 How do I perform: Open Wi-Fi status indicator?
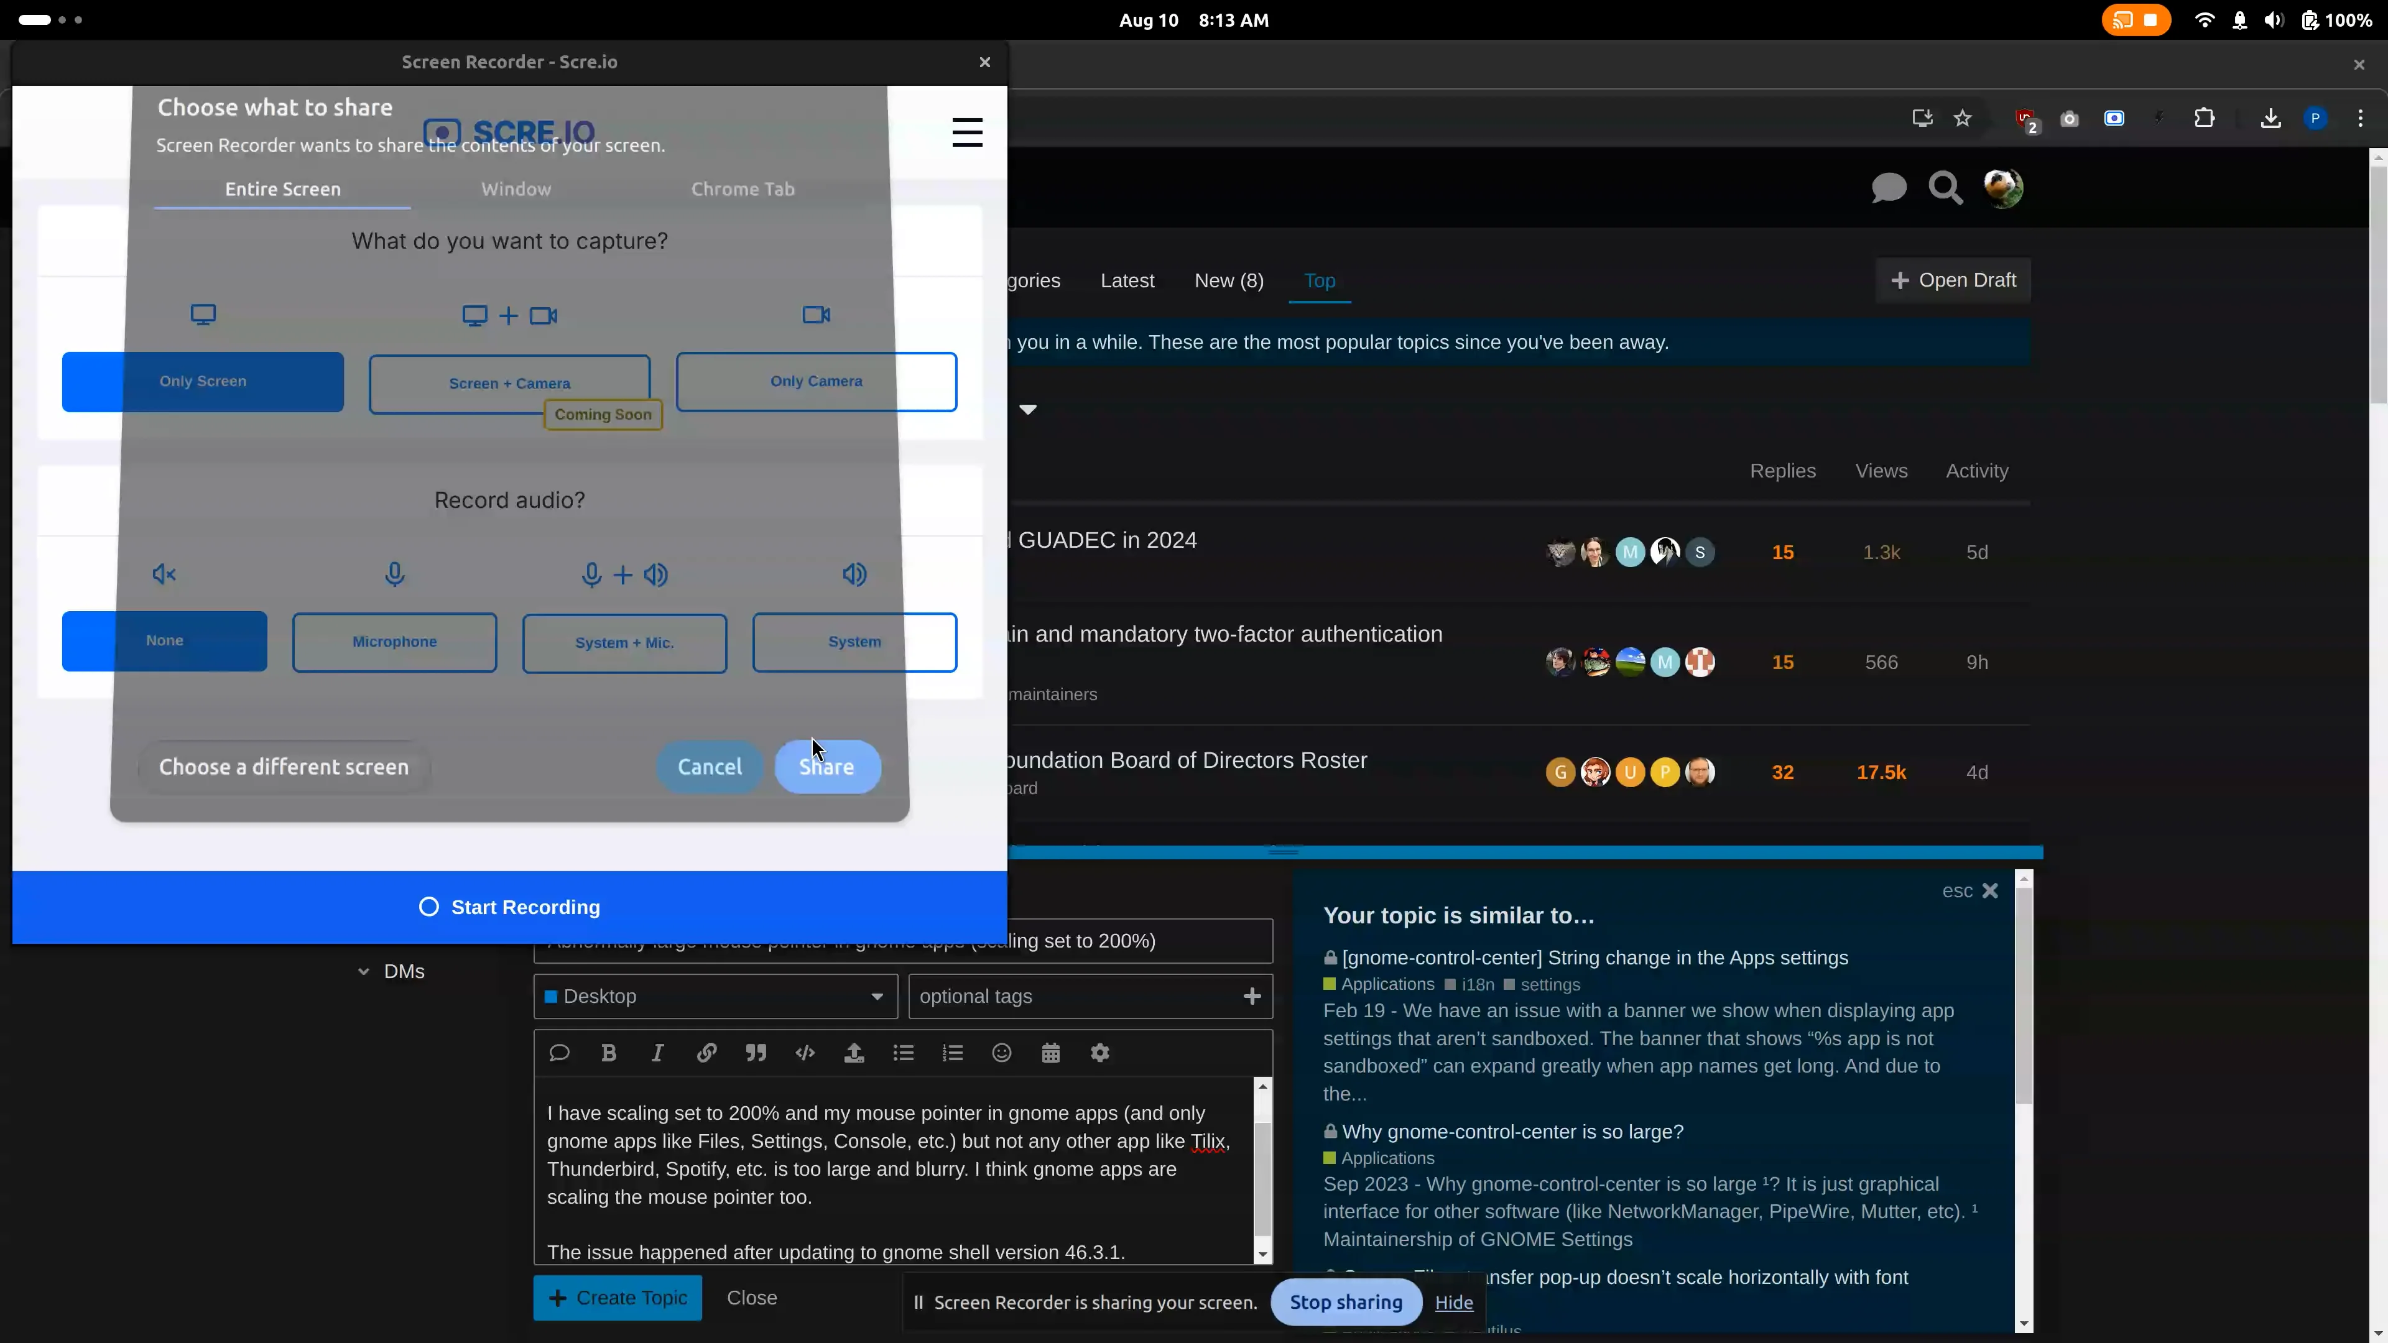tap(2205, 21)
